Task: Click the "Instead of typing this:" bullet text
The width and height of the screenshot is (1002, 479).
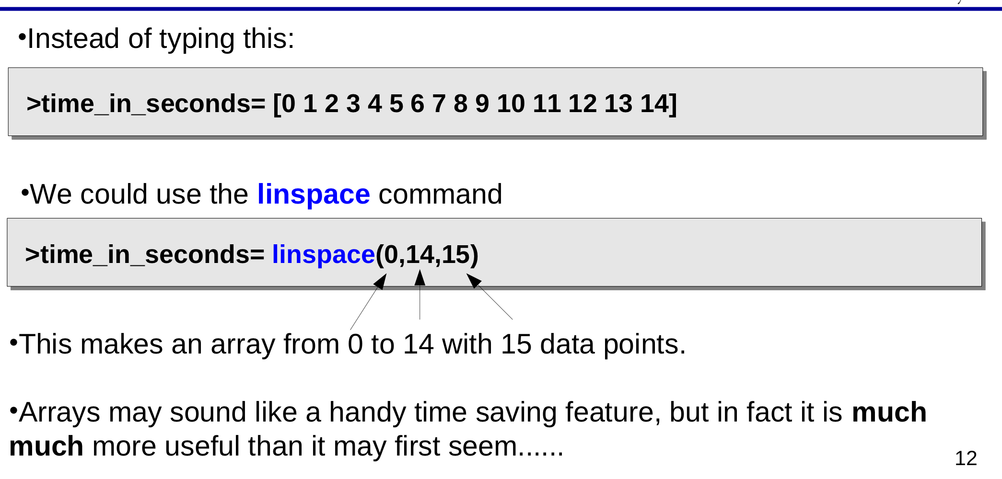Action: [x=161, y=39]
